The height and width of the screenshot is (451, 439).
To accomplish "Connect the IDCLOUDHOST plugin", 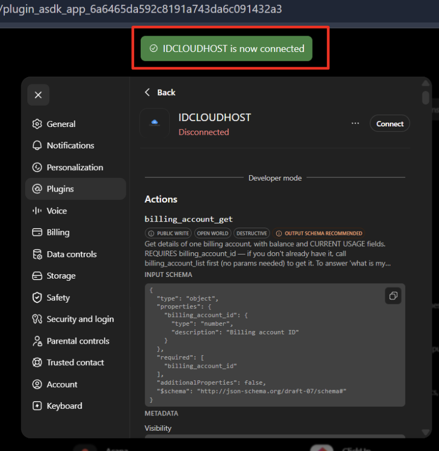I will pyautogui.click(x=390, y=124).
